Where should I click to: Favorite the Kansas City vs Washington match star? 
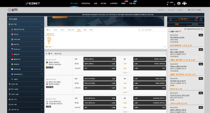point(47,79)
